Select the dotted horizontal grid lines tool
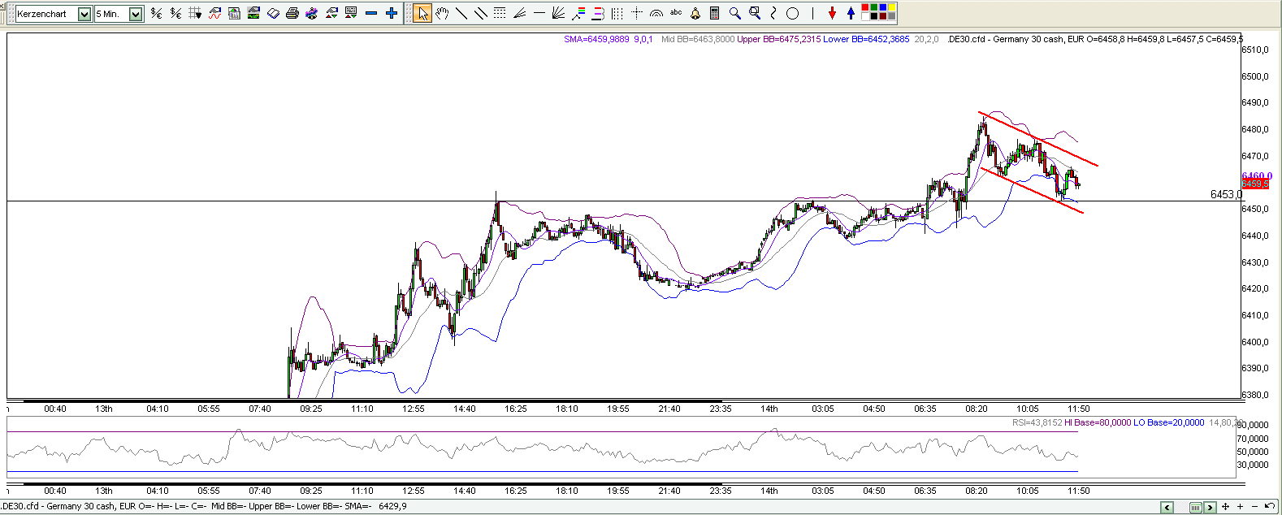Screen dimensions: 1282x515 (500, 13)
